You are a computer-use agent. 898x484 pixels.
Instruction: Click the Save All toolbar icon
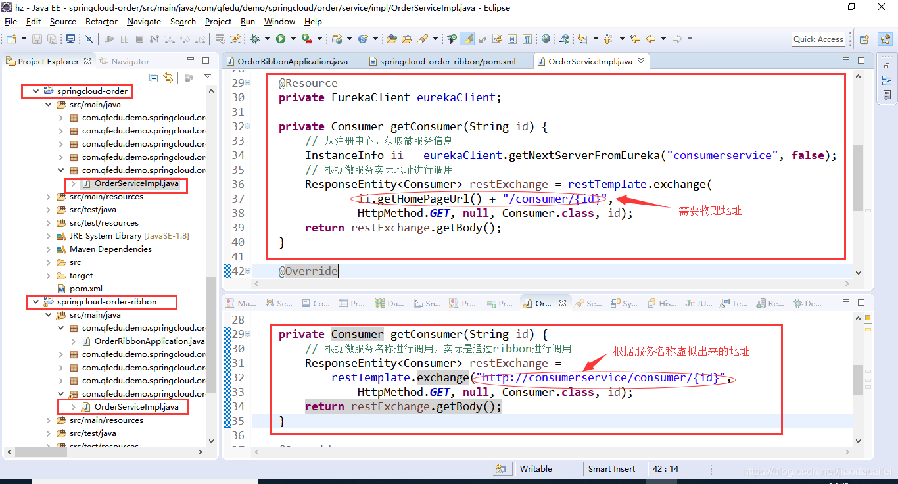52,39
